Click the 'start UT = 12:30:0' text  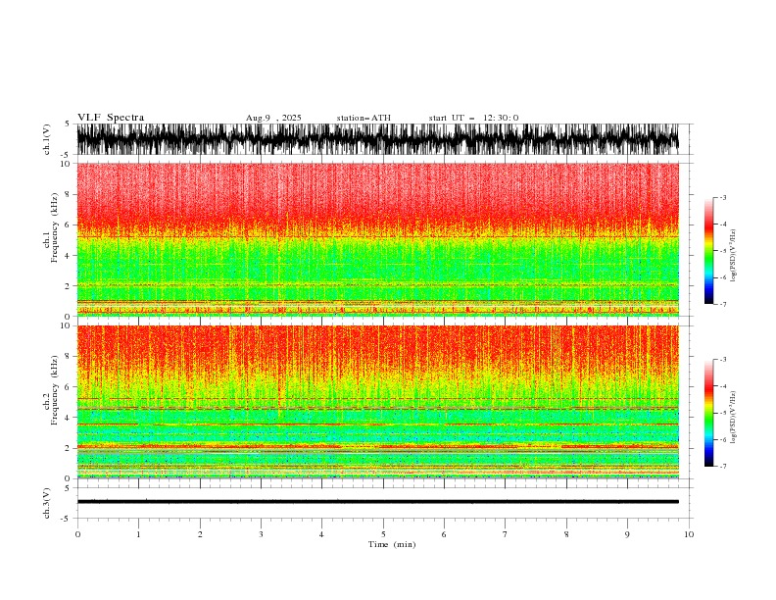[x=473, y=118]
